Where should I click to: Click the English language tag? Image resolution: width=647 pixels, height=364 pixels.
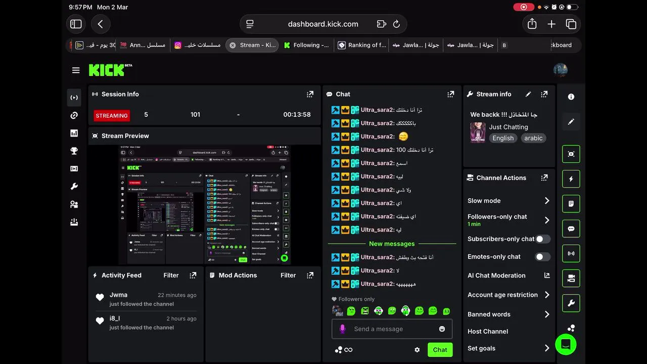(503, 138)
